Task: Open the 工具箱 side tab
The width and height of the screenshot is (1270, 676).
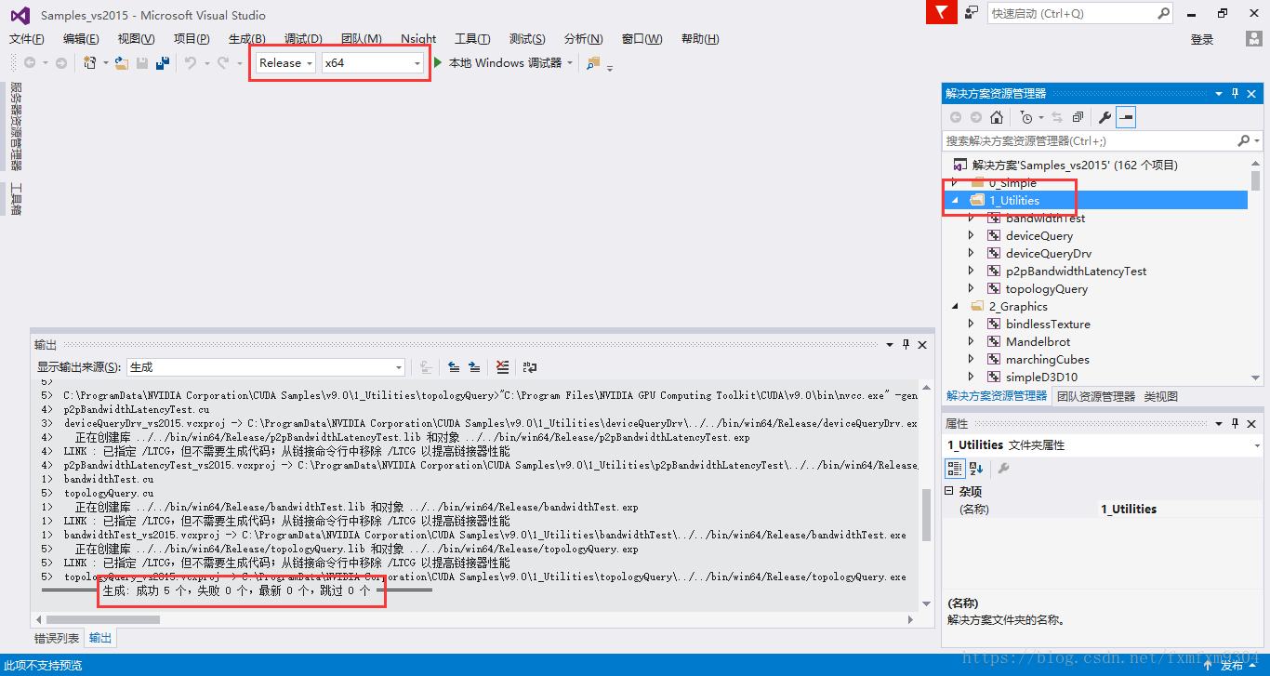Action: [15, 200]
